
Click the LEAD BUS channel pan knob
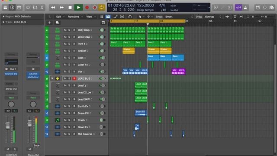click(x=11, y=104)
